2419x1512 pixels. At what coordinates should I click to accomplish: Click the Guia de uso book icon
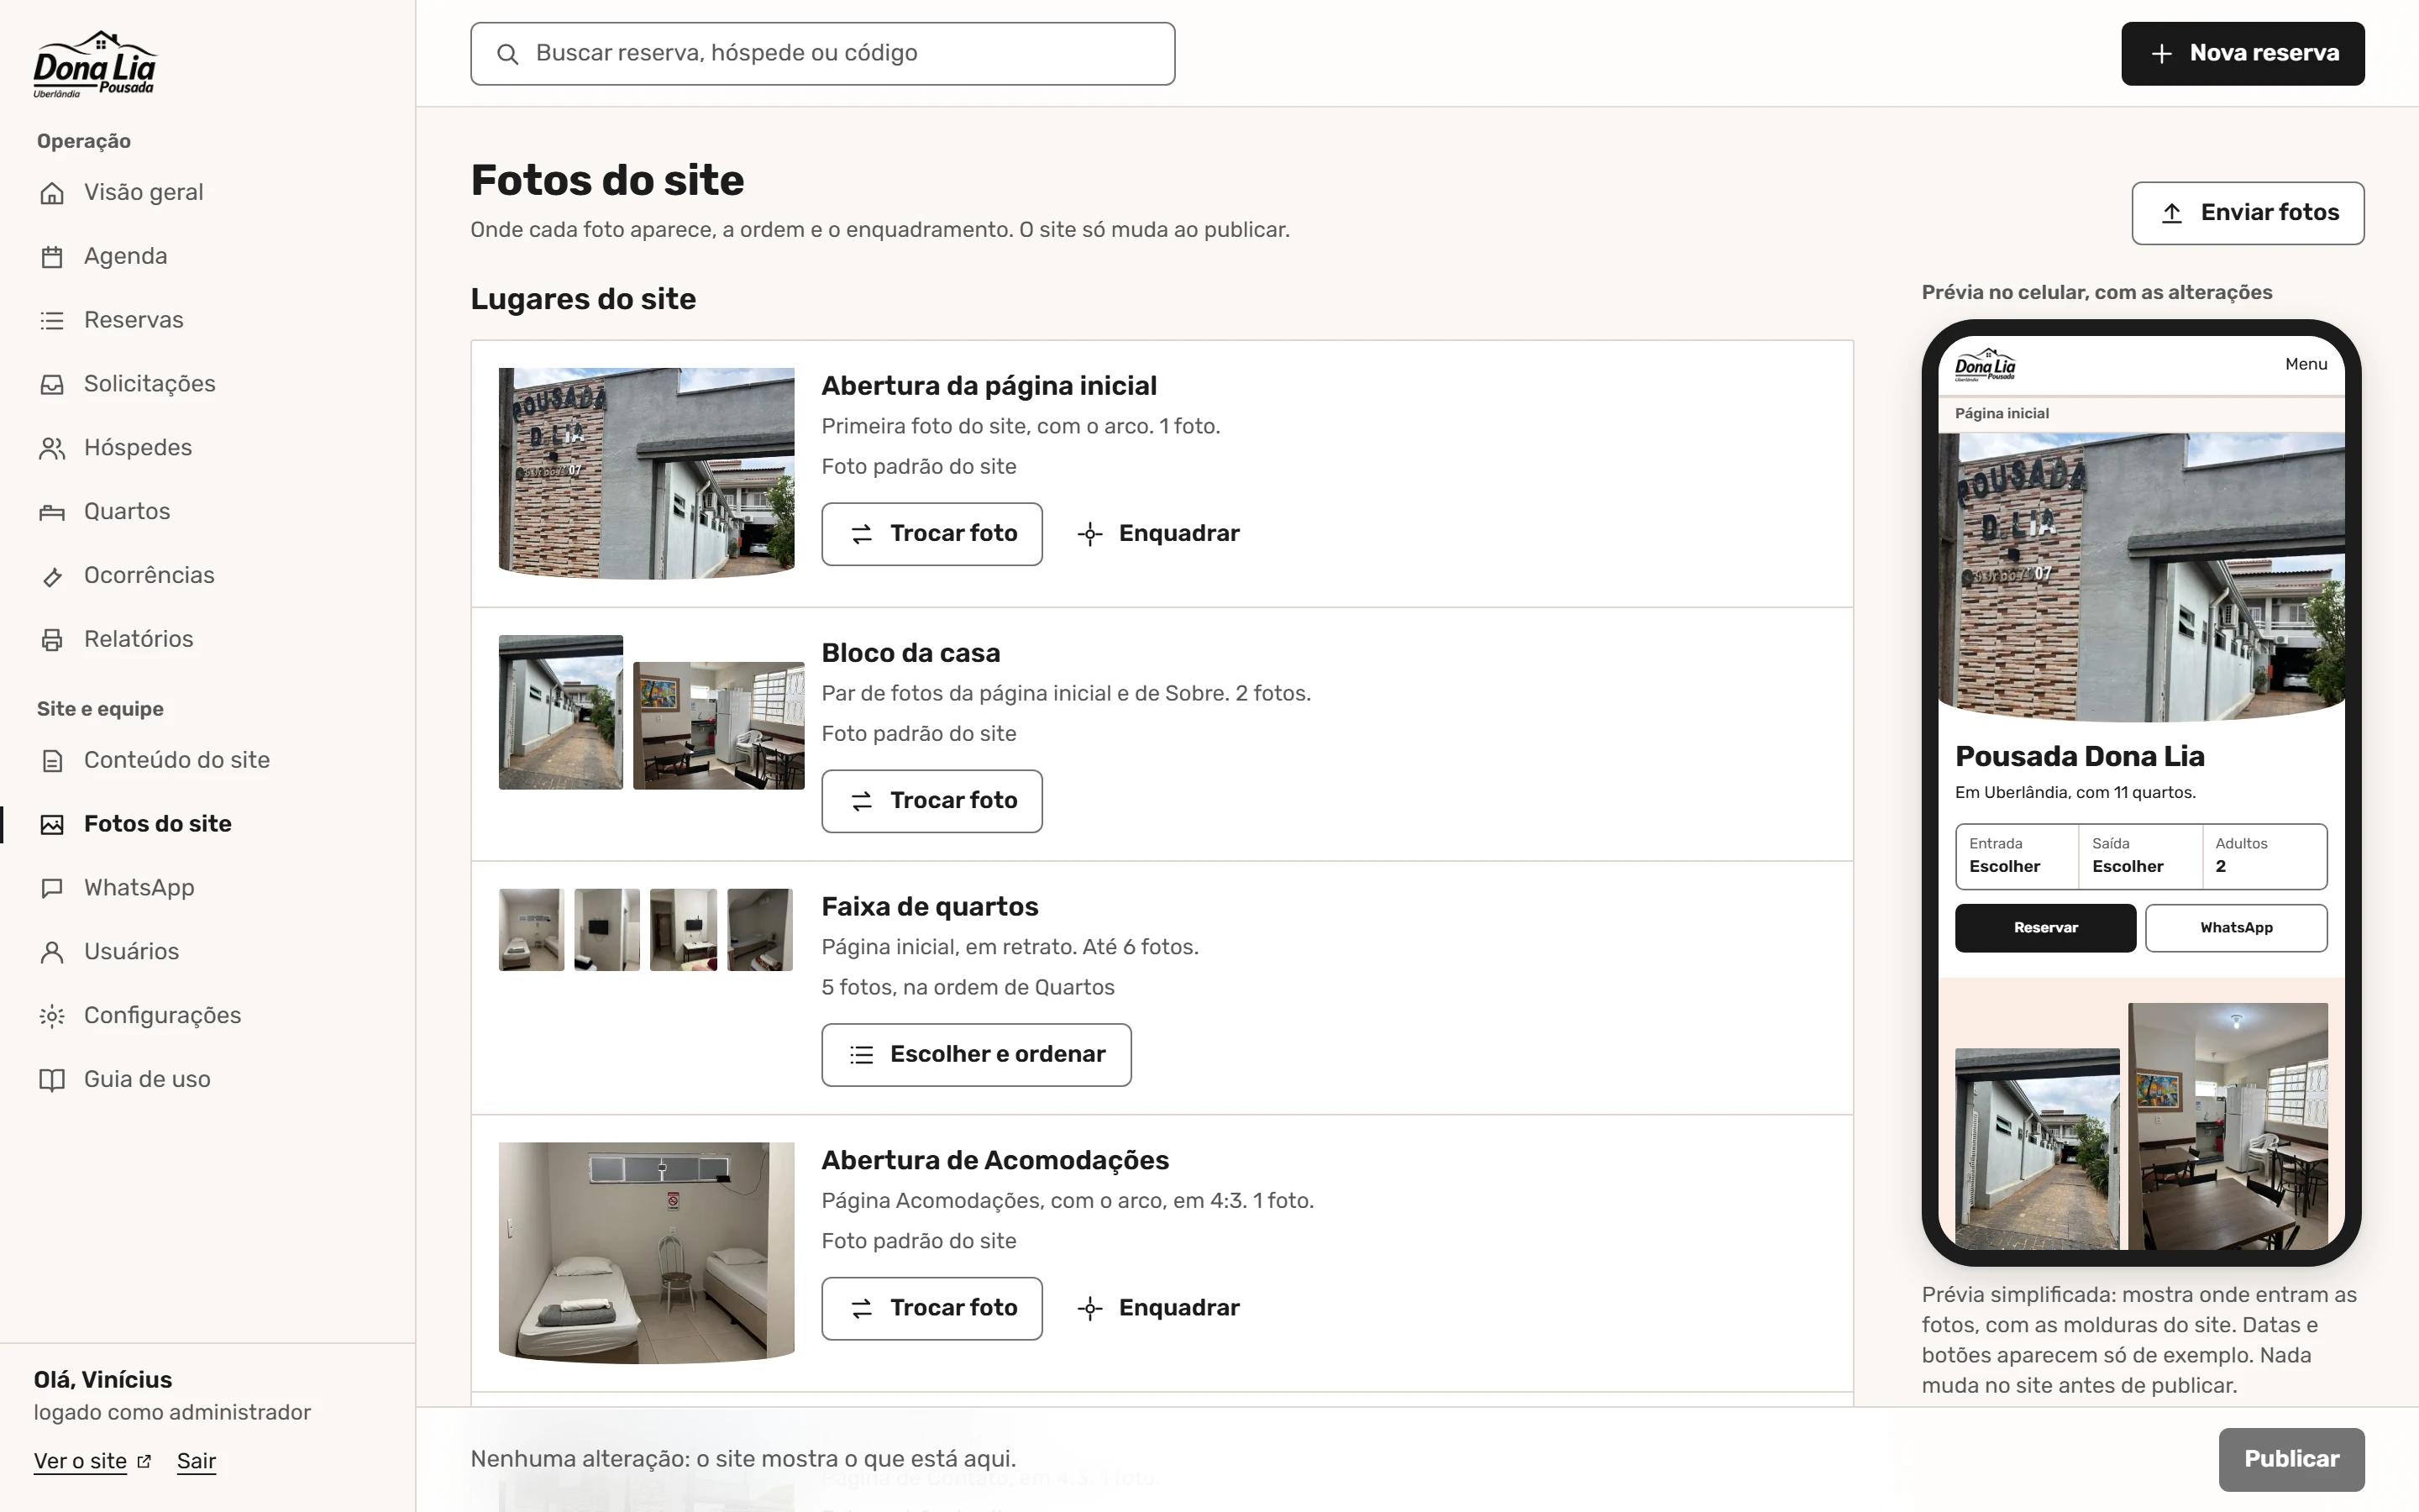pos(52,1081)
